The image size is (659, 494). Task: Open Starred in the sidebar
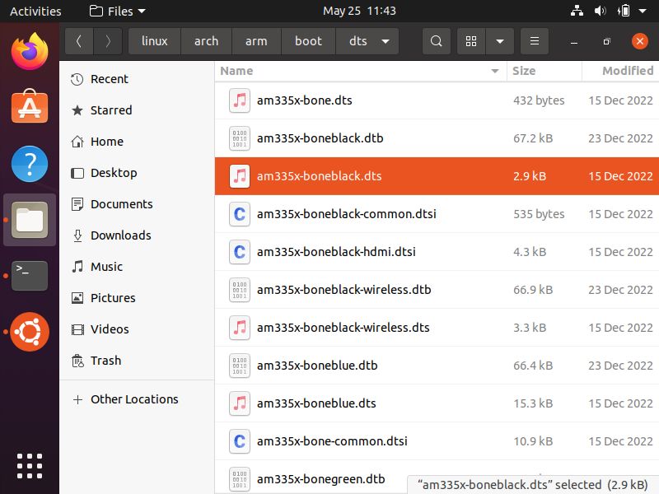(x=137, y=110)
